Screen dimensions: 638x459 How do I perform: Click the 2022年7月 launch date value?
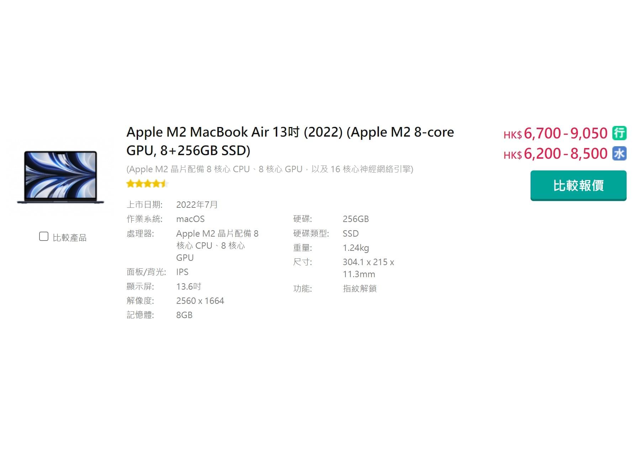click(197, 205)
